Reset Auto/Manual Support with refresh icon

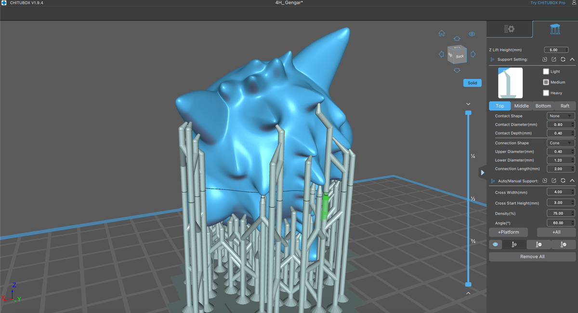[563, 180]
